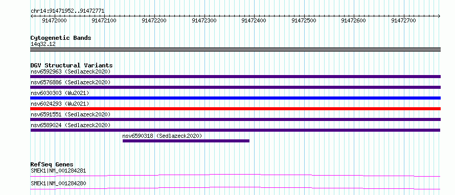
Task: Click the nsv6590318 (Sedlazeck2020) label
Action: click(x=162, y=136)
